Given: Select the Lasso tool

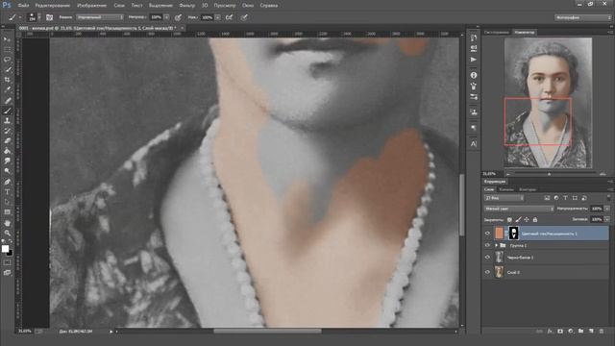Looking at the screenshot, I should coord(7,60).
